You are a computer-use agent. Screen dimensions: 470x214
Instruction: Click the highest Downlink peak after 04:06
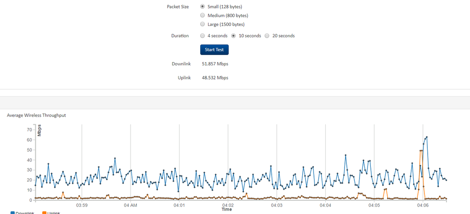click(426, 137)
